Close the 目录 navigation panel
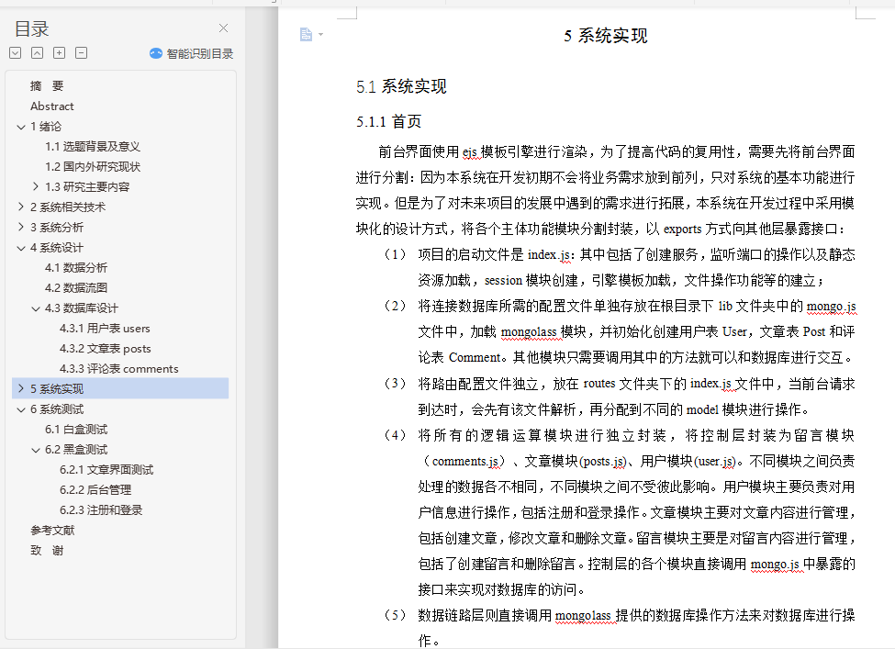 point(223,28)
